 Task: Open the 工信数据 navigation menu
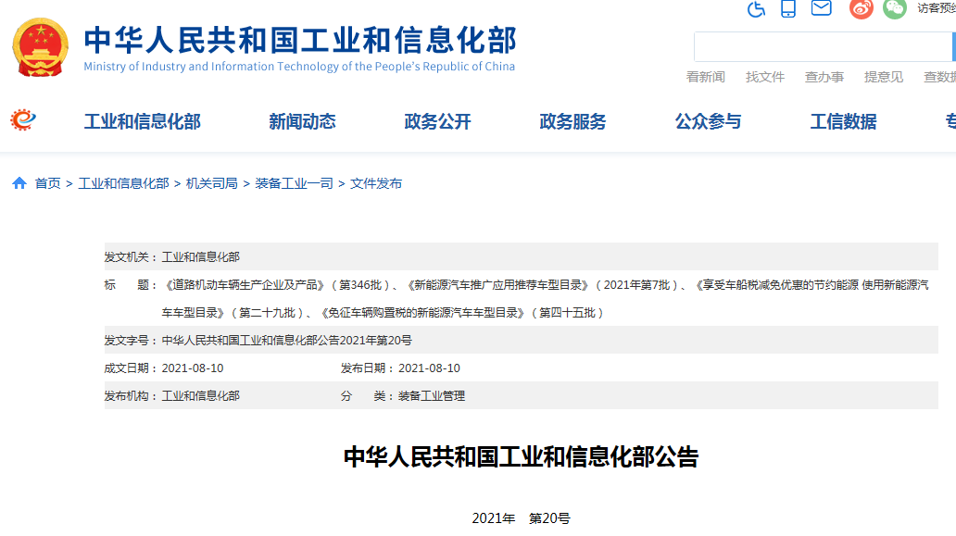(x=844, y=122)
